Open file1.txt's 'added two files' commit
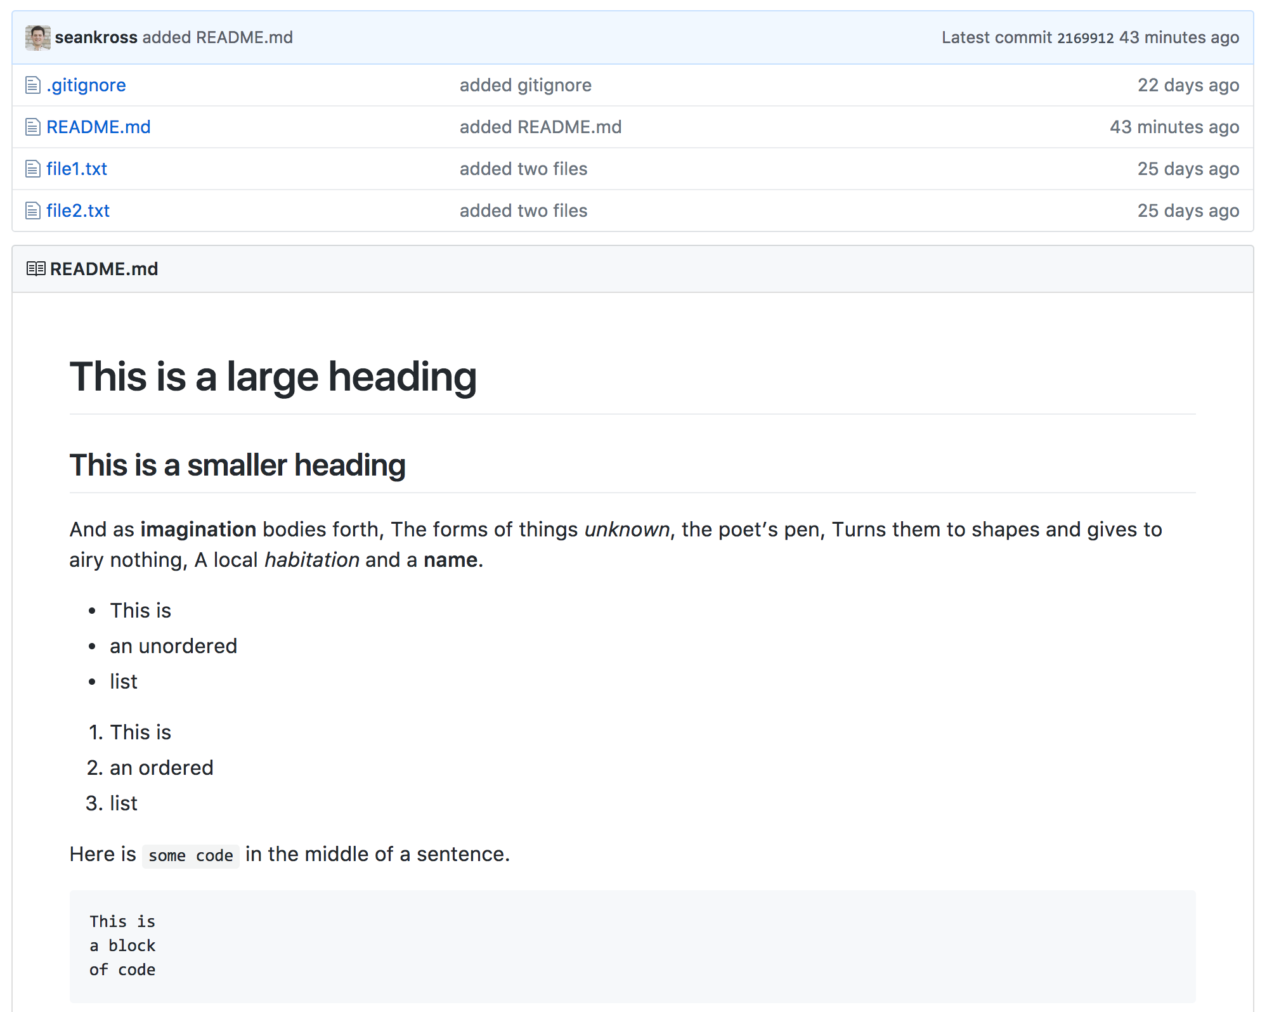This screenshot has height=1012, width=1267. (523, 169)
